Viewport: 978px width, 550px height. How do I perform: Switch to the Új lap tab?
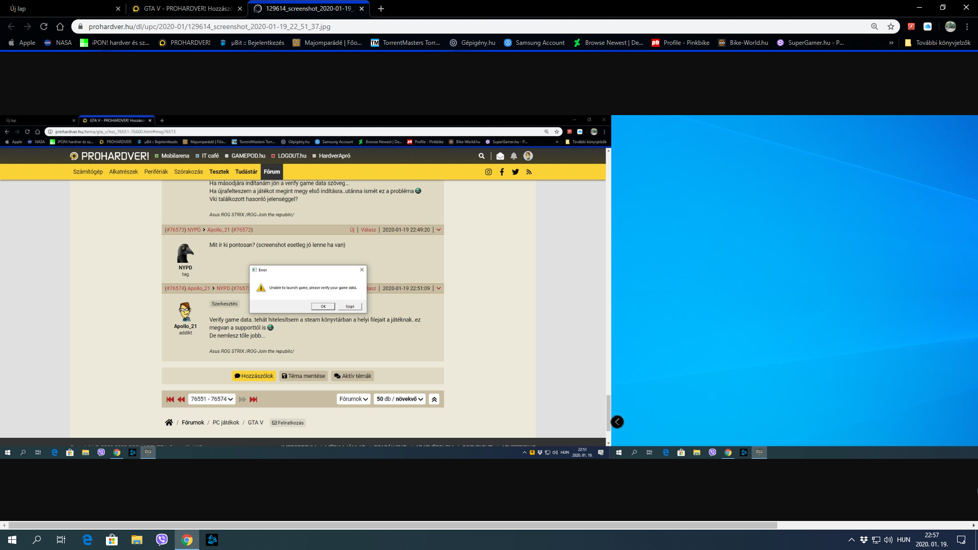(61, 9)
